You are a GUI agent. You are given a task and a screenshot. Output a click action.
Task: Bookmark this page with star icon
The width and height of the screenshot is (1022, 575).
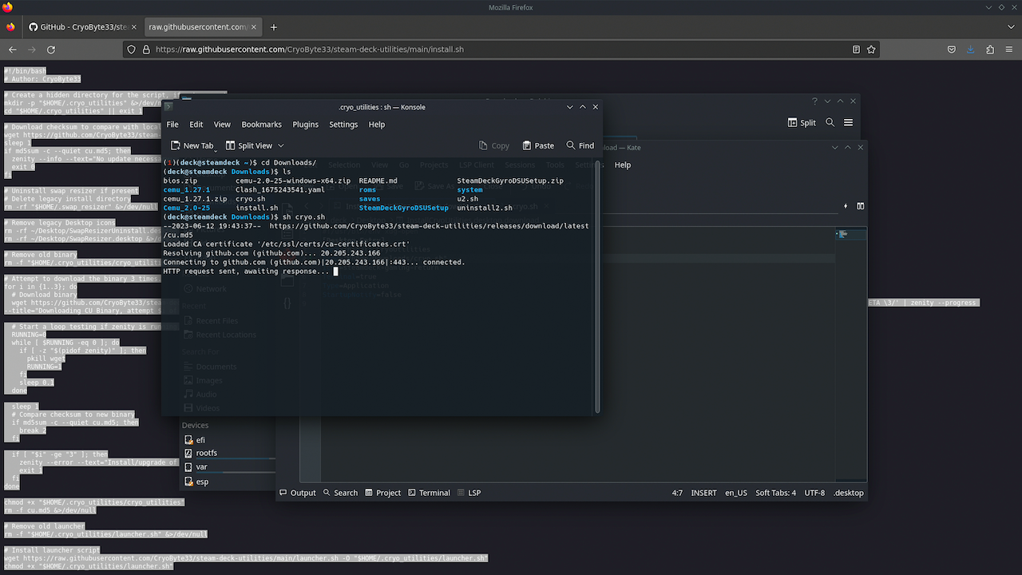(x=871, y=50)
